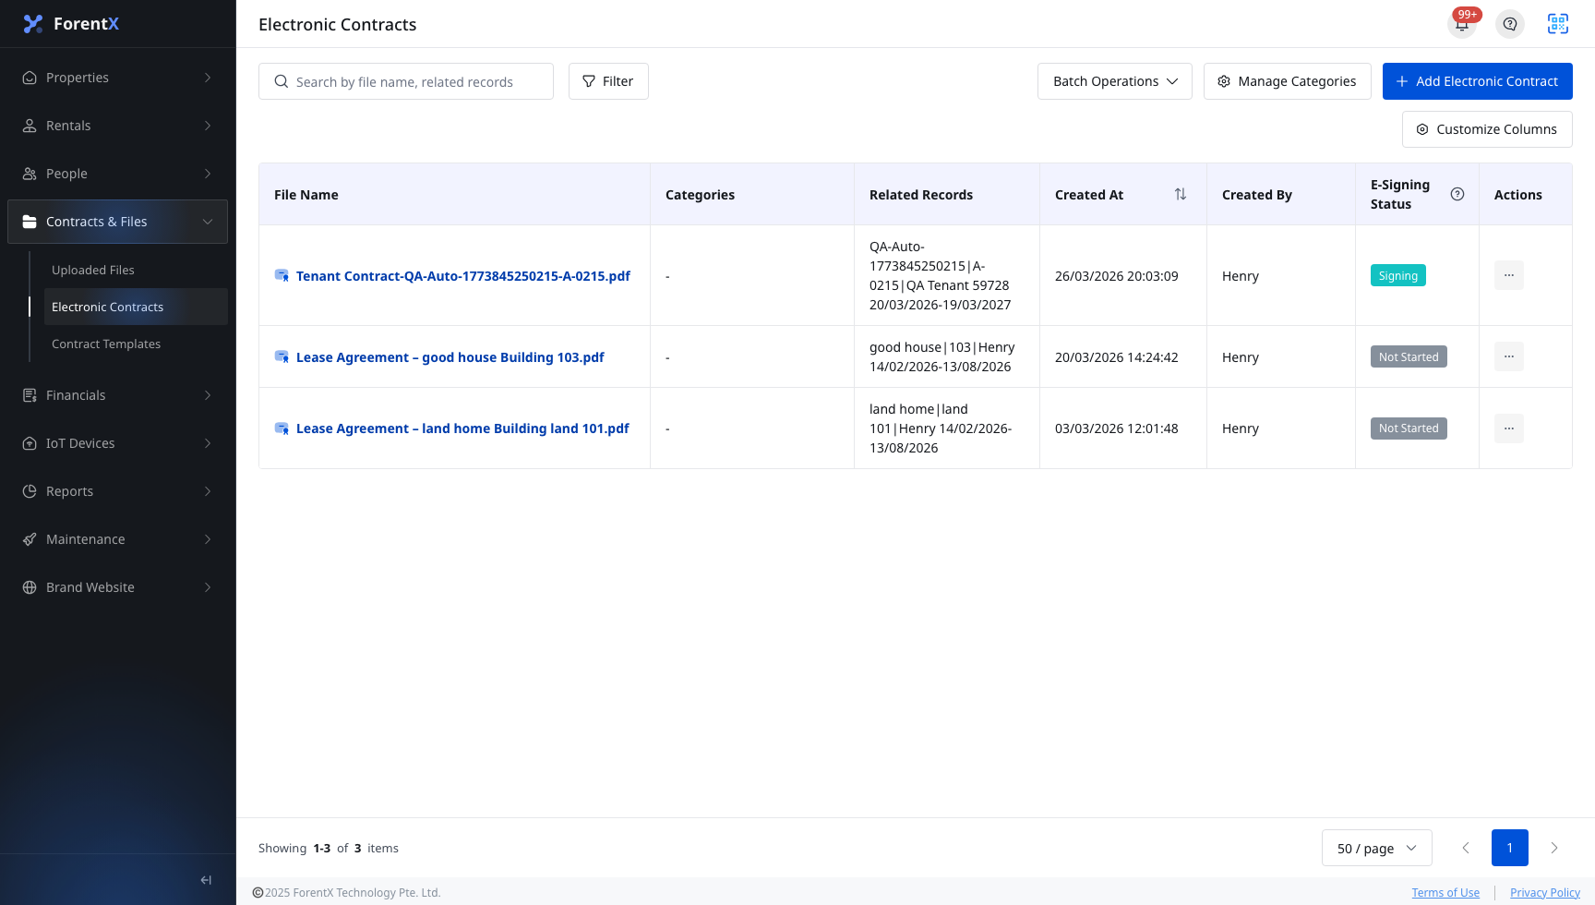This screenshot has height=905, width=1595.
Task: Expand the People menu chevron
Action: click(x=208, y=174)
